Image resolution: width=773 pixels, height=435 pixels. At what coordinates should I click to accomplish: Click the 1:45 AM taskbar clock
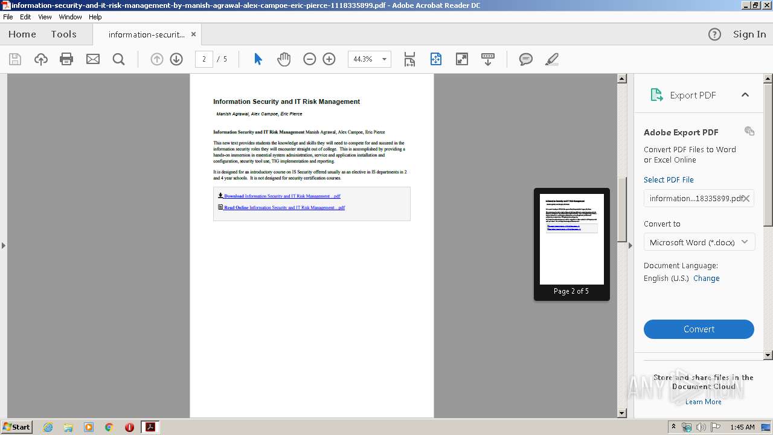742,427
